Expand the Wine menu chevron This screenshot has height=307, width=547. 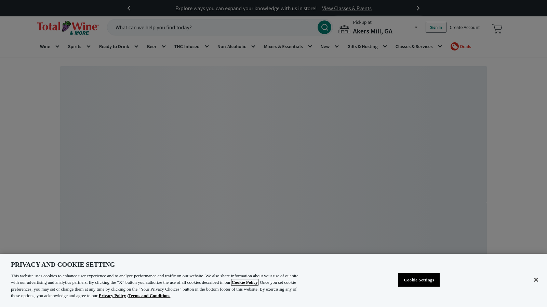tap(57, 46)
